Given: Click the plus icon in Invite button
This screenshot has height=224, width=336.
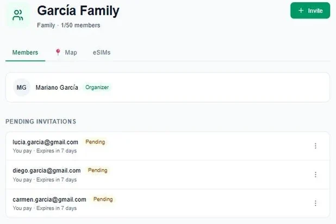Looking at the screenshot, I should click(301, 10).
